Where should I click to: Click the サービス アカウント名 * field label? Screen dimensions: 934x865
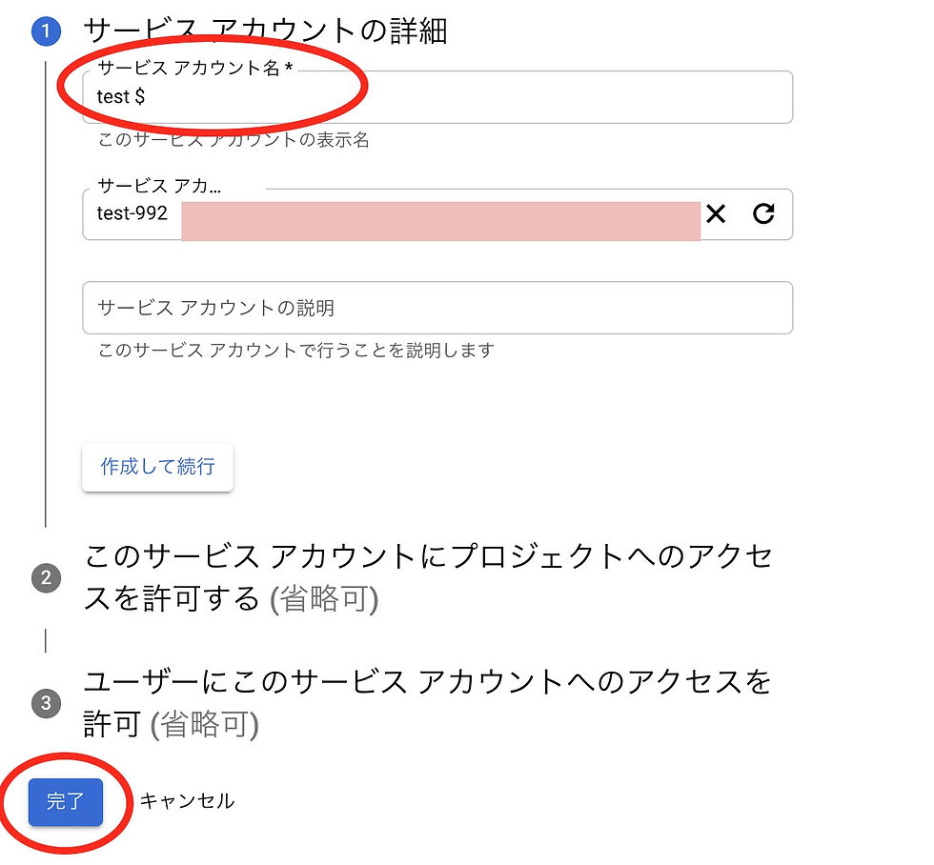coord(194,68)
